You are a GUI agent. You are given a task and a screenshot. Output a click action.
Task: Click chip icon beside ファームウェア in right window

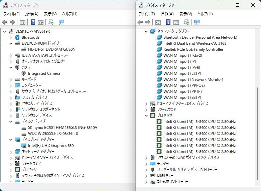tap(153, 110)
